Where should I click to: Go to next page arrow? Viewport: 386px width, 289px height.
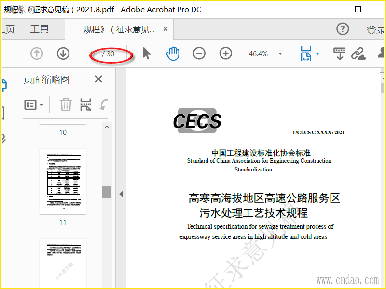[x=63, y=53]
